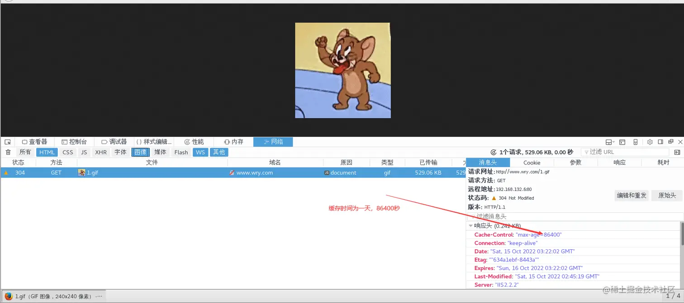Toggle the 媒体 filter on
The height and width of the screenshot is (303, 684).
[x=161, y=152]
